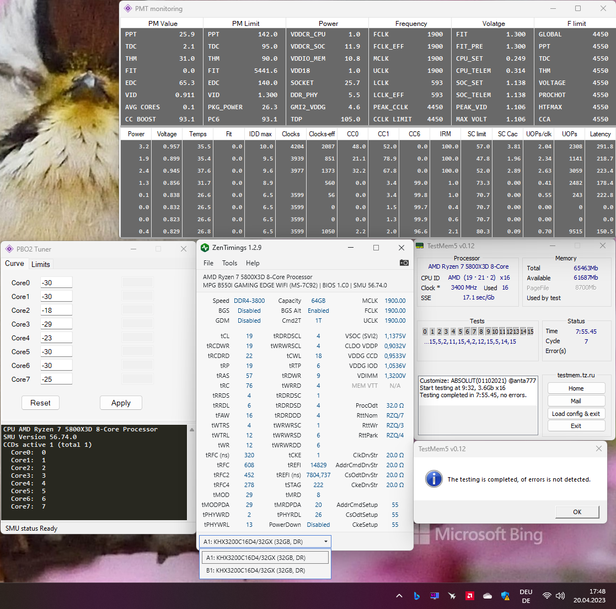Image resolution: width=616 pixels, height=609 pixels.
Task: Expand the memory module dropdown arrow
Action: coord(326,541)
